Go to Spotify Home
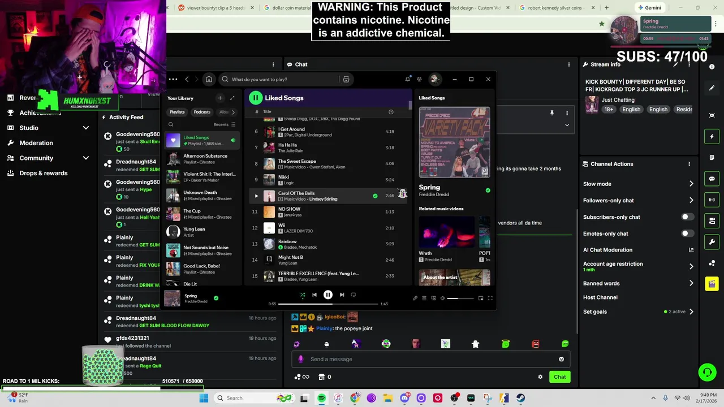 209,79
